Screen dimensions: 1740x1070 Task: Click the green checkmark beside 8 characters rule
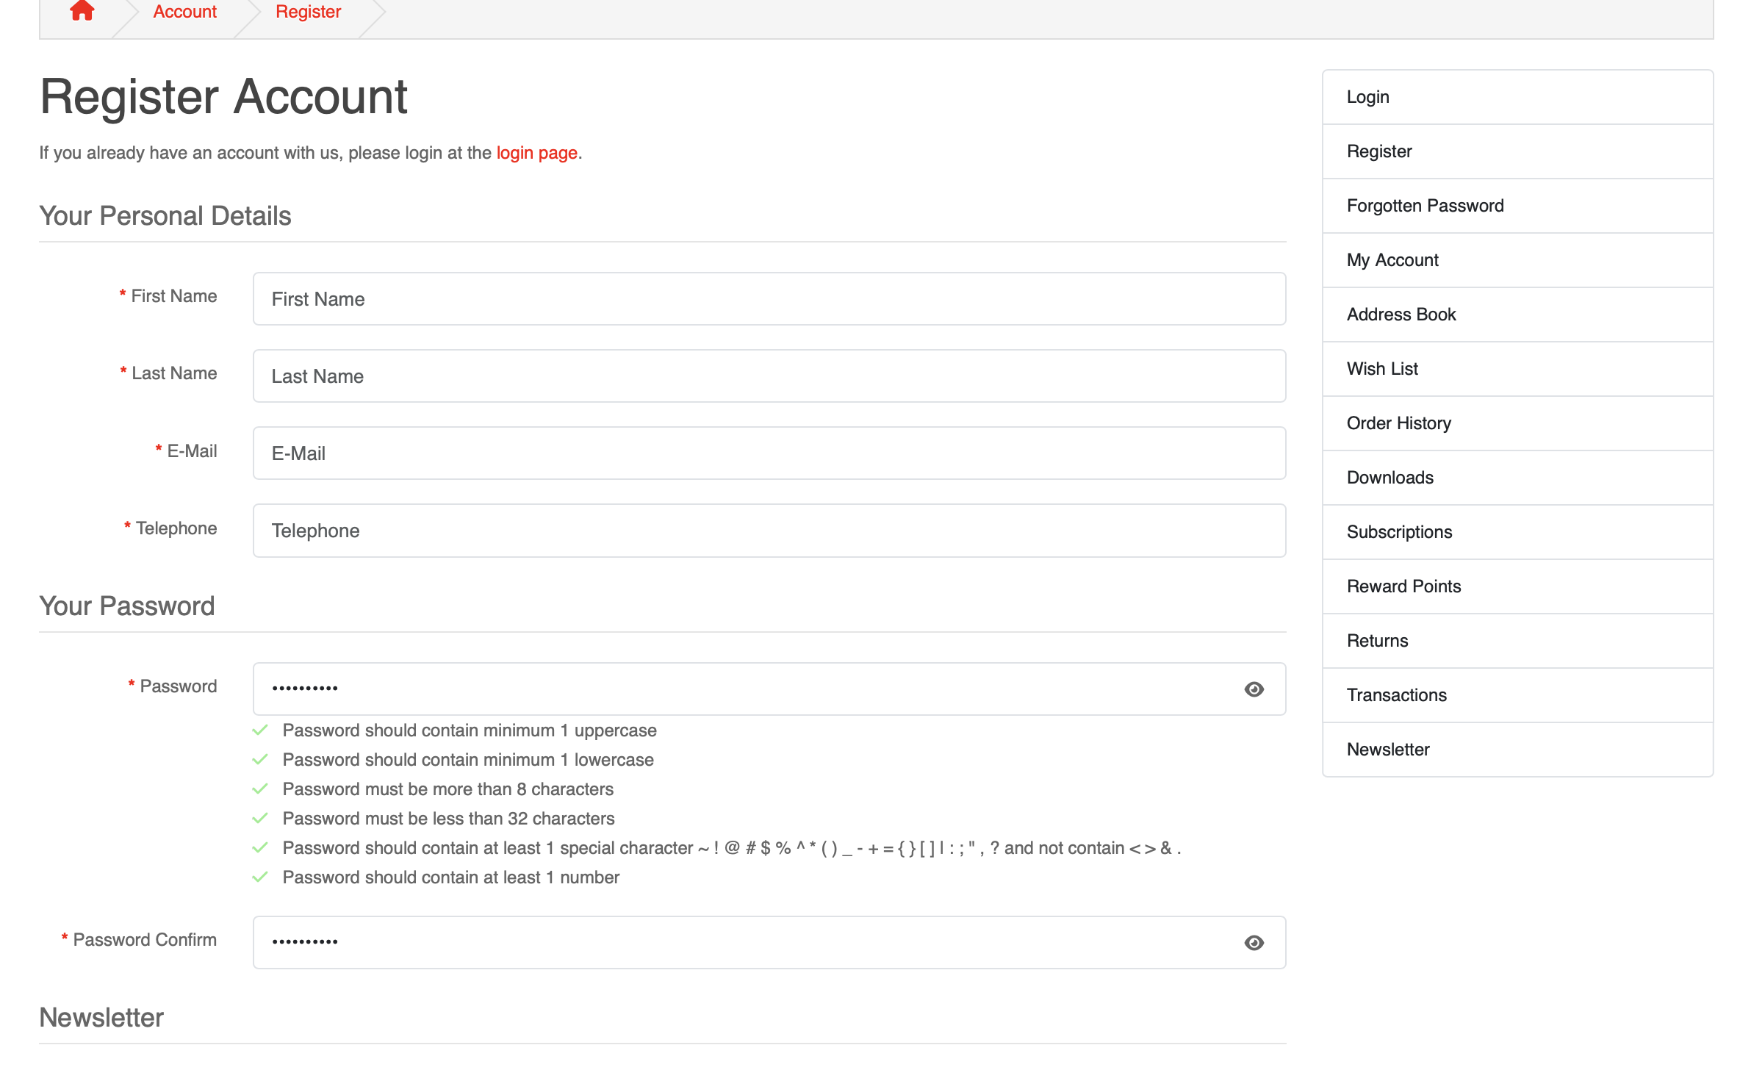(260, 789)
